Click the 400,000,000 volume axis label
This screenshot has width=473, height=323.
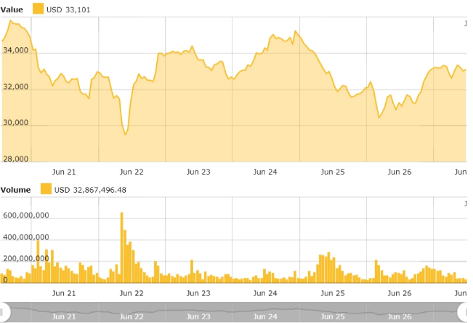pos(26,237)
